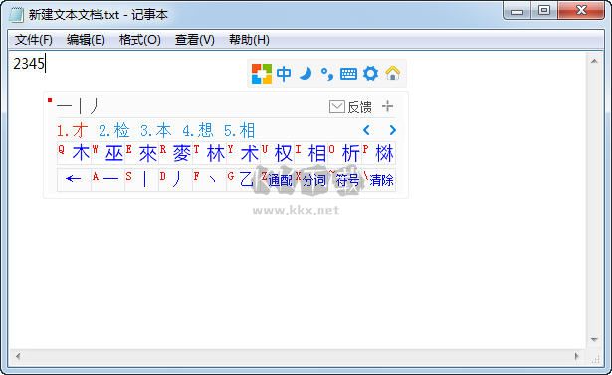
Task: Click the O key component 析
Action: pos(345,153)
